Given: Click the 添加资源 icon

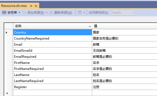Looking at the screenshot, I should (24, 12).
